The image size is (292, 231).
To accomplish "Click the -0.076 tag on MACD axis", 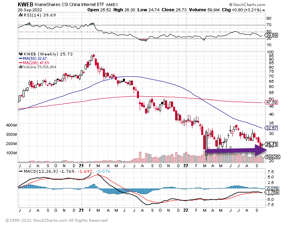I will point(272,188).
